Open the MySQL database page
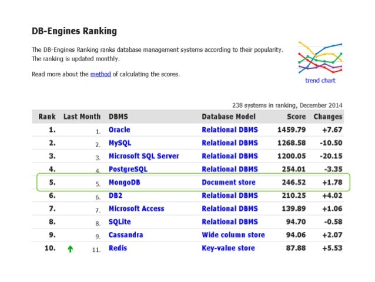This screenshot has width=375, height=282. click(x=120, y=143)
